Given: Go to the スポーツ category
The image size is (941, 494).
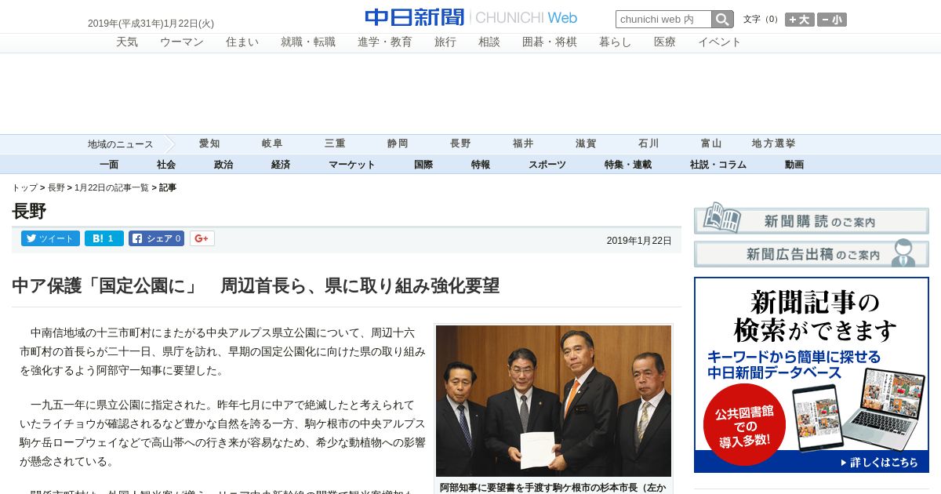Looking at the screenshot, I should [x=547, y=165].
